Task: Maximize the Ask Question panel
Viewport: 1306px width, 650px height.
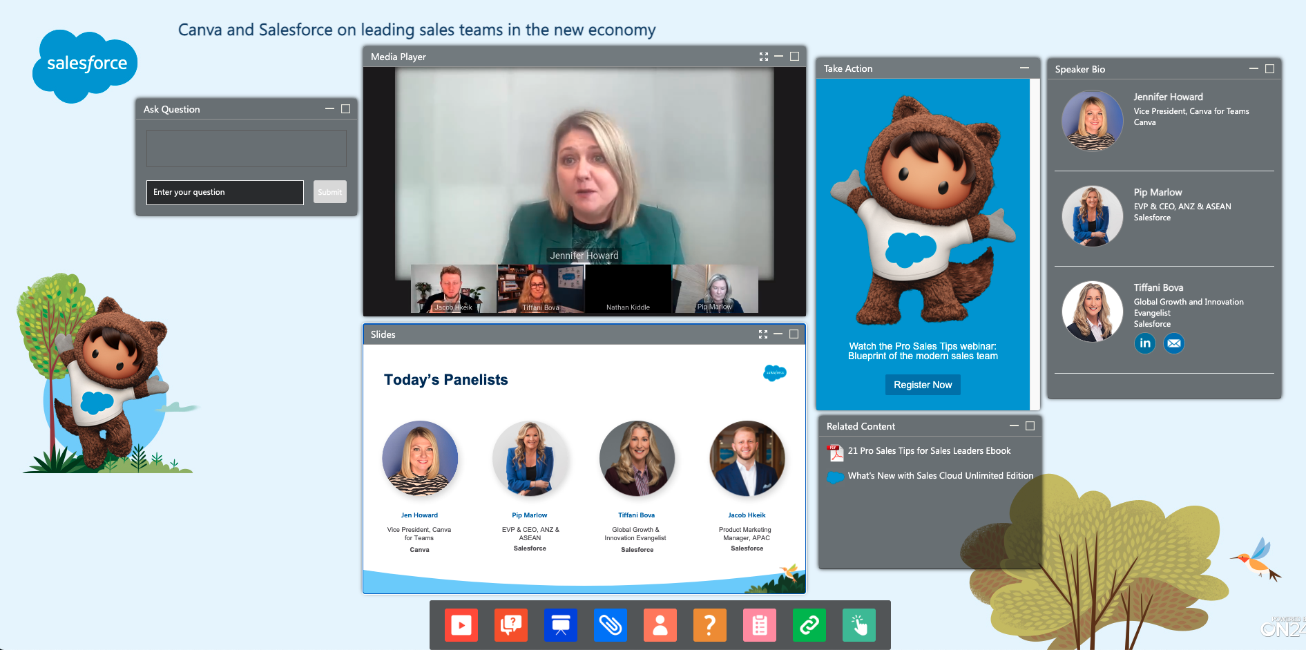Action: tap(345, 109)
